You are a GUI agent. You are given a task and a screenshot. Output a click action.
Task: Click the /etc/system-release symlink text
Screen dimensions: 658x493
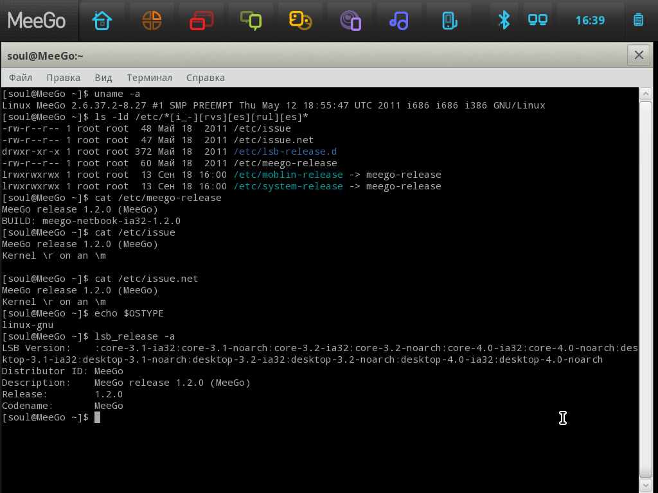point(289,186)
